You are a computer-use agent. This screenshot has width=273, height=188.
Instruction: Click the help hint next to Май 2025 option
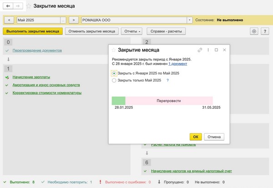167,80
